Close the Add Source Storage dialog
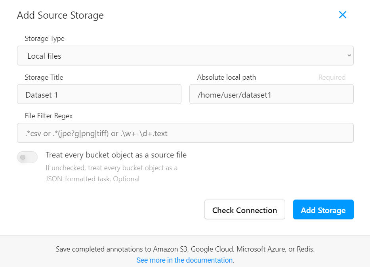 (342, 15)
